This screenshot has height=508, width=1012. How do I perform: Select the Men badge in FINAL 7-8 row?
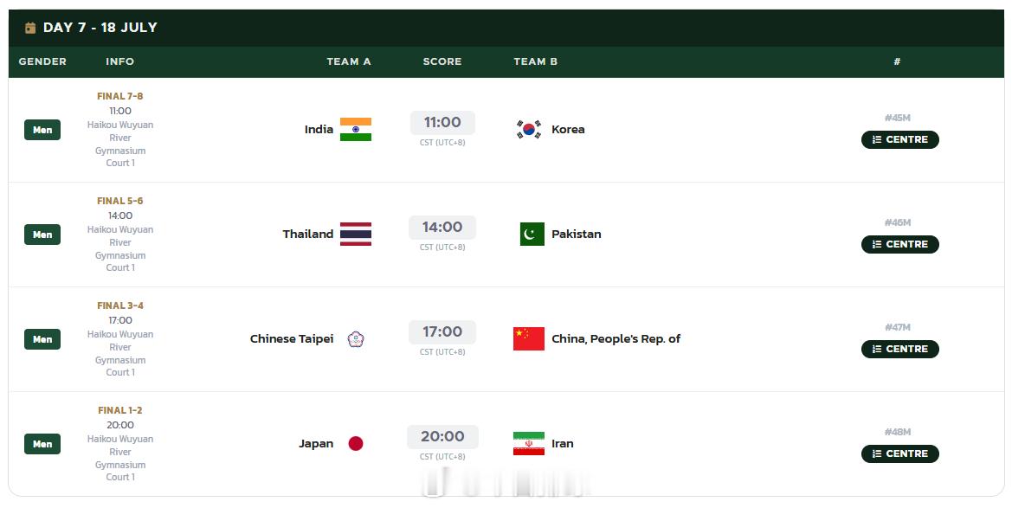42,130
